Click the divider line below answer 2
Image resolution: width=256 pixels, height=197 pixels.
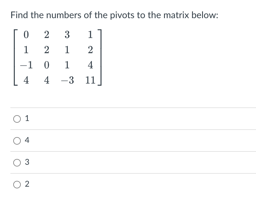tap(128, 195)
